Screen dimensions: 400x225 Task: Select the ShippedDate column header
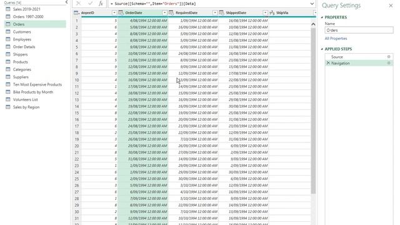coord(236,12)
